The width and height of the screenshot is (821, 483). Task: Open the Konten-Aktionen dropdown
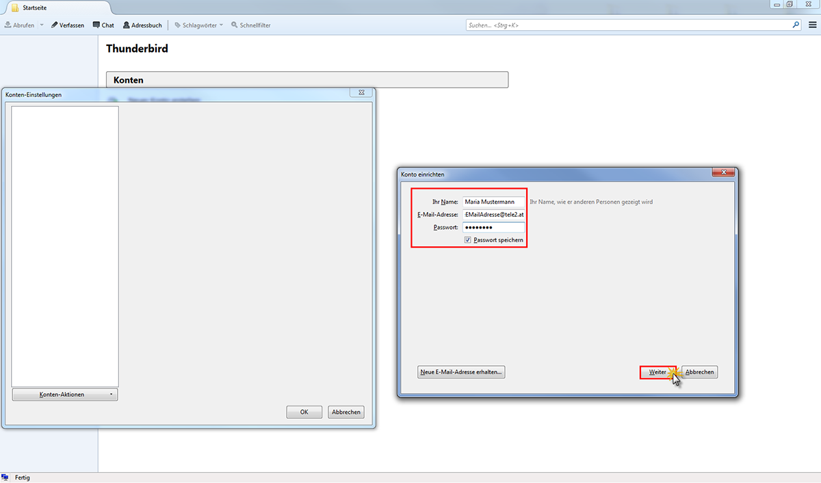click(65, 395)
